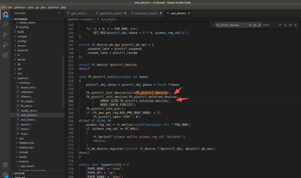This screenshot has height=178, width=301.
Task: Click the common breadcrumb
Action: [x=87, y=19]
